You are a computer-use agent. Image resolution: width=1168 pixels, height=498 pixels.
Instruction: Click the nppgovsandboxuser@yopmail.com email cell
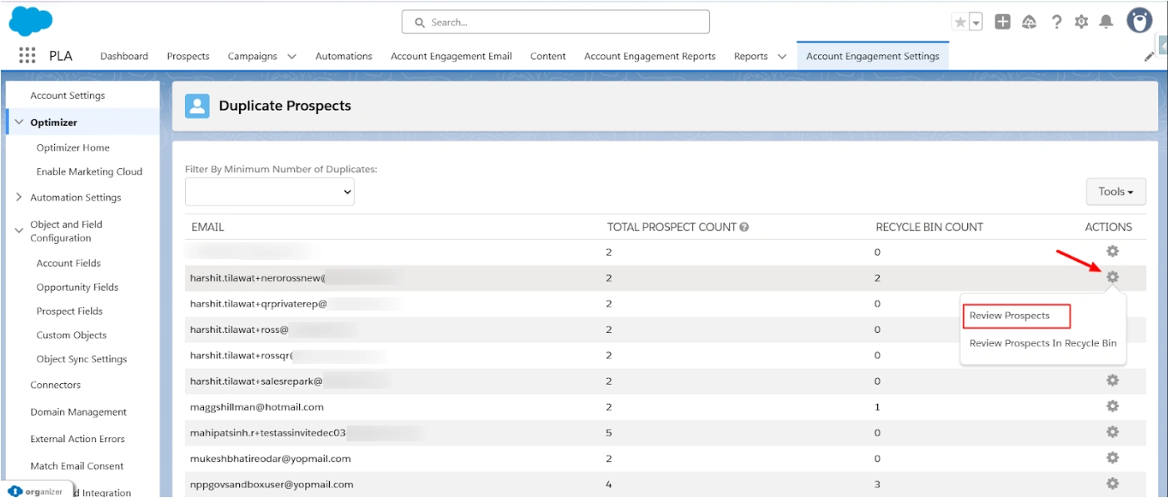click(272, 485)
